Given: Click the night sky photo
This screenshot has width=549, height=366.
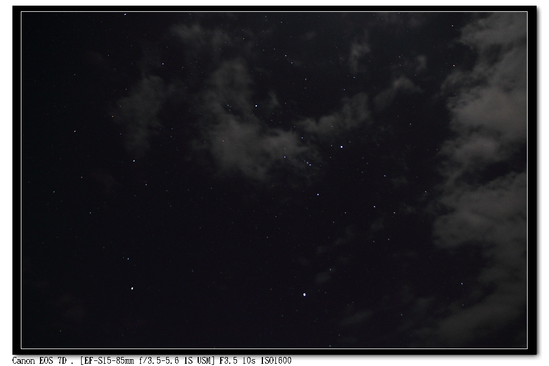Looking at the screenshot, I should pyautogui.click(x=274, y=180).
